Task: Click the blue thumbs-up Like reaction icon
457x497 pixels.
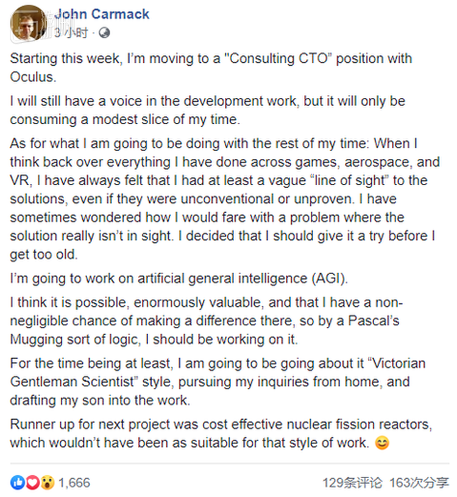Action: 17,482
